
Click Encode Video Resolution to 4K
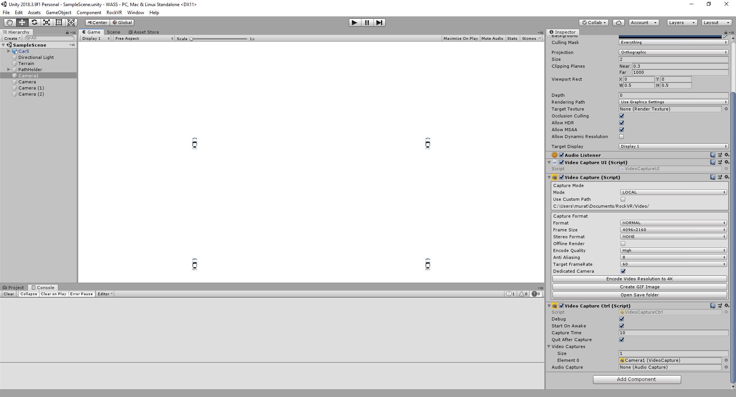point(639,279)
